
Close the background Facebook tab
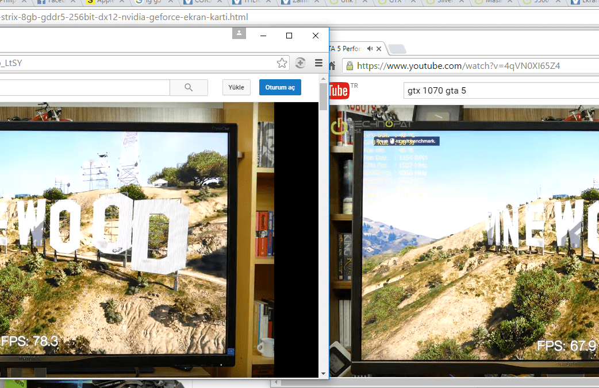click(x=73, y=2)
